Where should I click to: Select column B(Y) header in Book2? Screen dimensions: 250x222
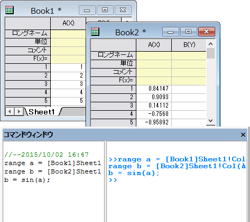[189, 45]
